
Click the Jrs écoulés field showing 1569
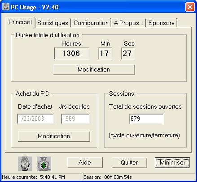[75, 119]
